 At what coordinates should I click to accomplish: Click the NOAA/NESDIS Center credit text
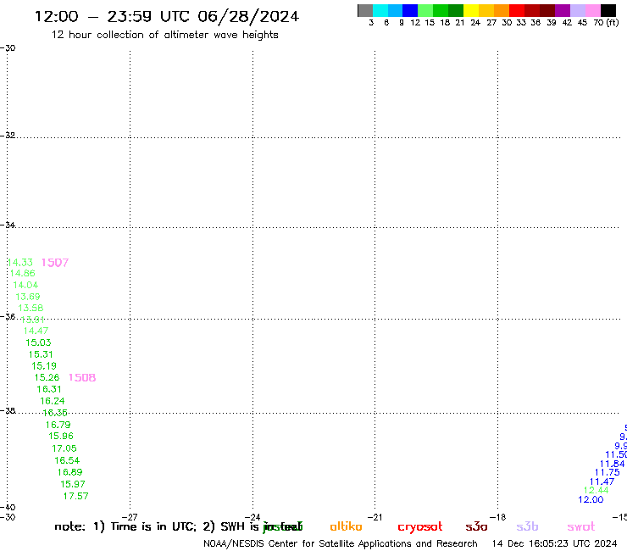(x=341, y=544)
